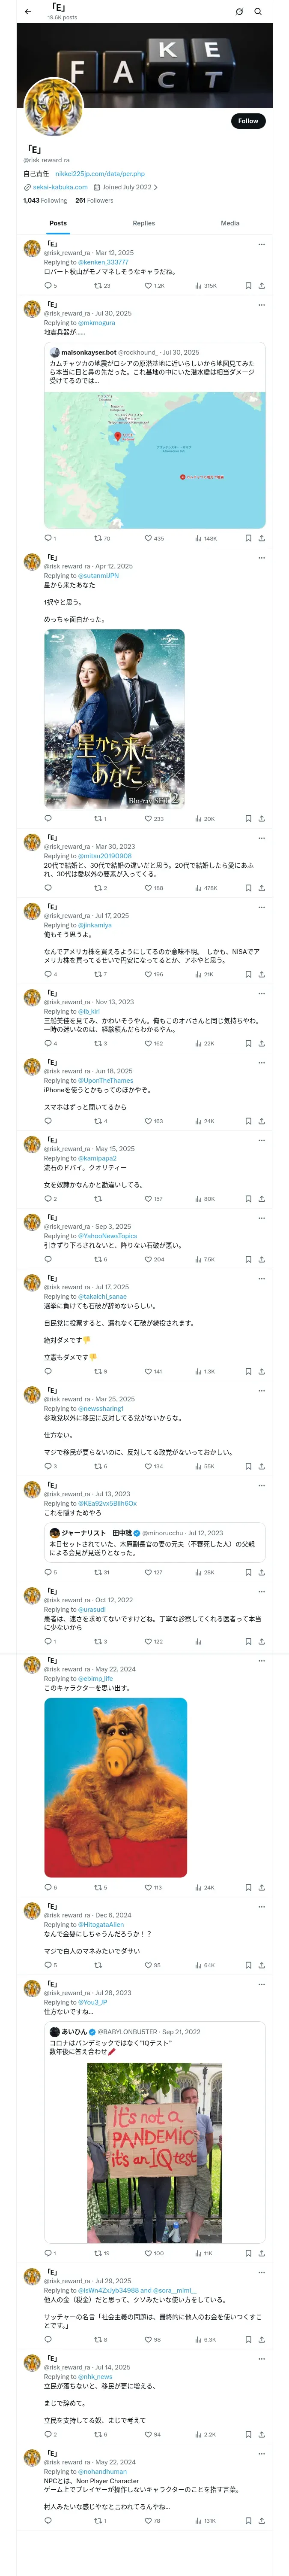The width and height of the screenshot is (289, 2576).
Task: Expand the Joined July 2022 chevron
Action: coord(155,187)
